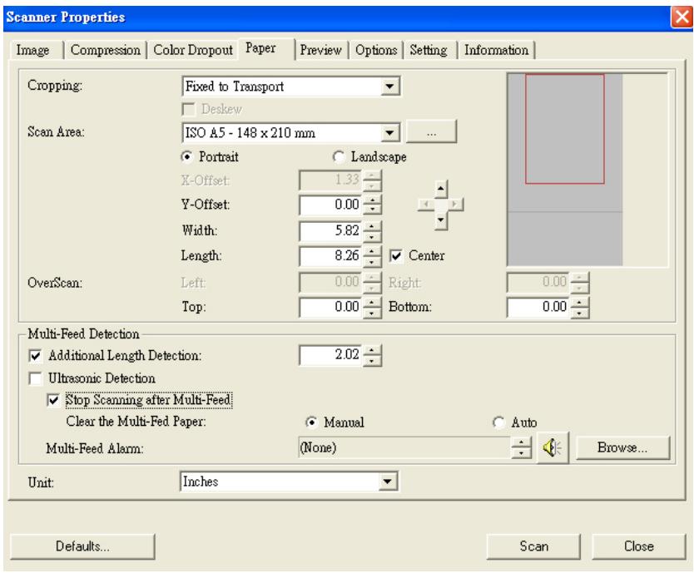This screenshot has width=694, height=573.
Task: Click the Scan button
Action: click(x=533, y=546)
